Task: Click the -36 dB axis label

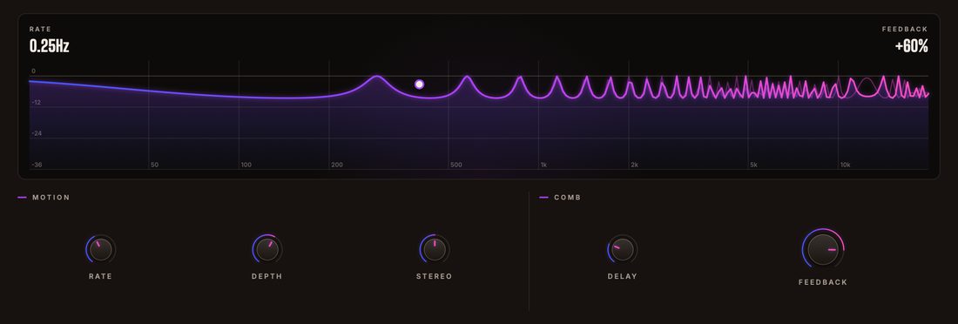Action: (x=37, y=165)
